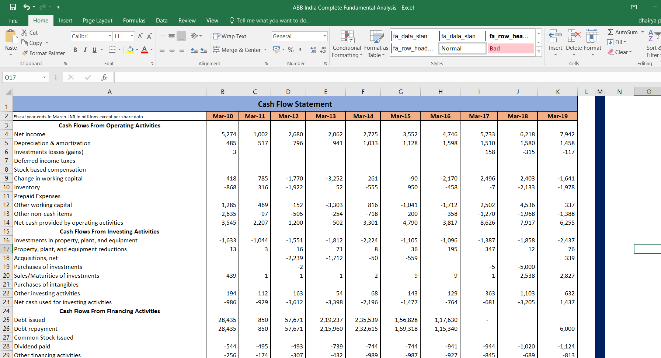Apply red Font Color swatch
661x358 pixels.
click(145, 50)
